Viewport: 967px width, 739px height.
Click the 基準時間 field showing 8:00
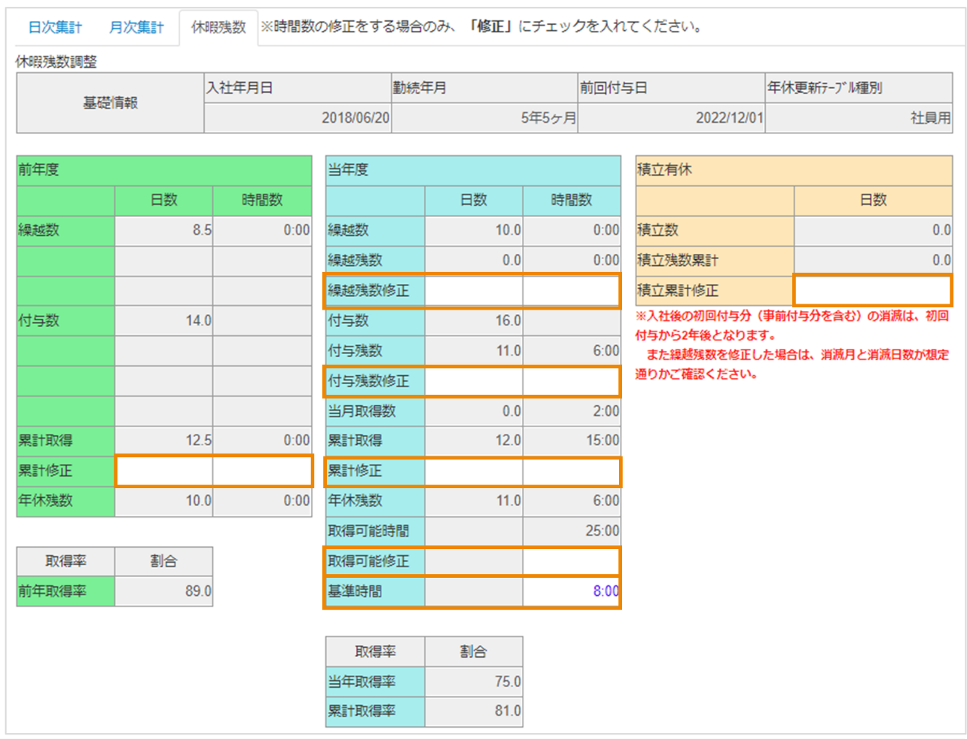pos(571,591)
